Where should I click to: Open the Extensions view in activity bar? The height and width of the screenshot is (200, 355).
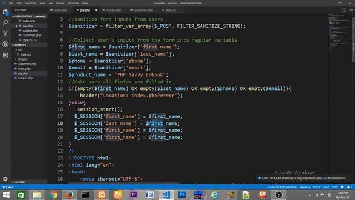tap(5, 55)
